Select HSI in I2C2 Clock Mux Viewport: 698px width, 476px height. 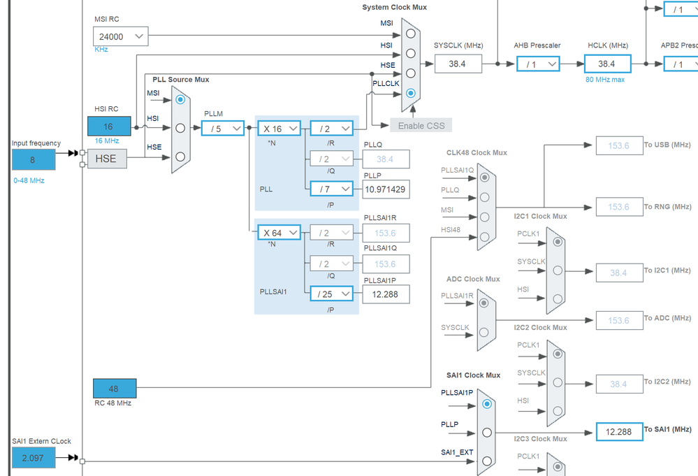coord(558,411)
